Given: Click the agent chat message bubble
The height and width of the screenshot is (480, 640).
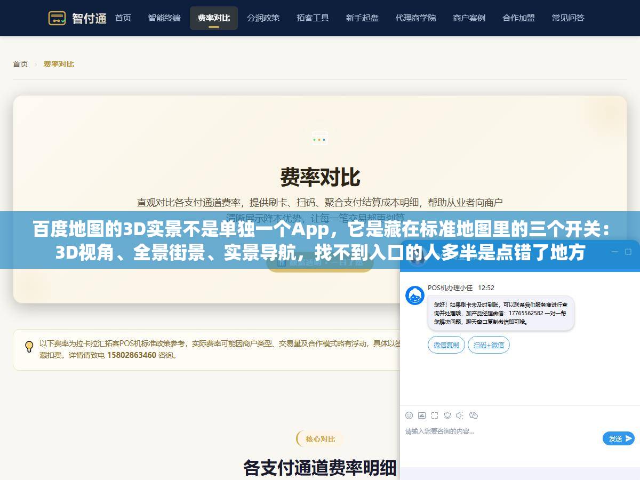Looking at the screenshot, I should click(501, 313).
